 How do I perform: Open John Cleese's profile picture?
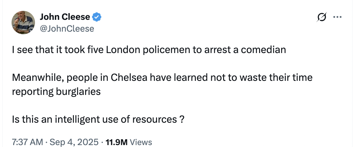pyautogui.click(x=23, y=22)
